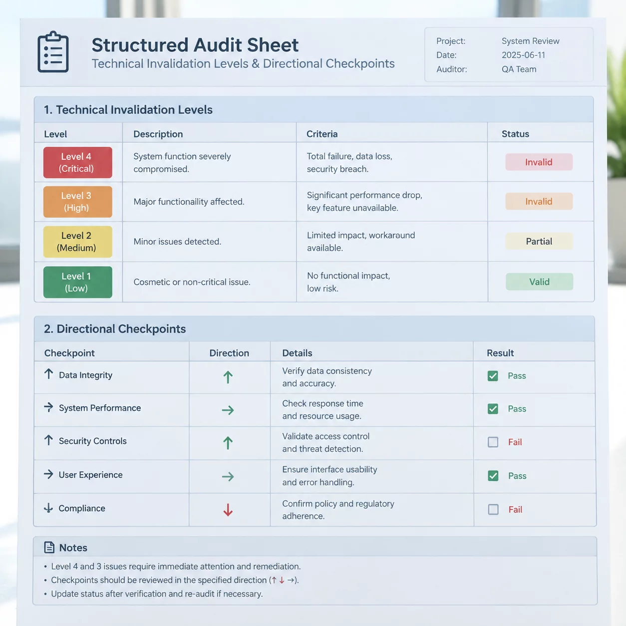
Task: Select the green Direction-column arrow for Data Integrity
Action: tap(228, 377)
